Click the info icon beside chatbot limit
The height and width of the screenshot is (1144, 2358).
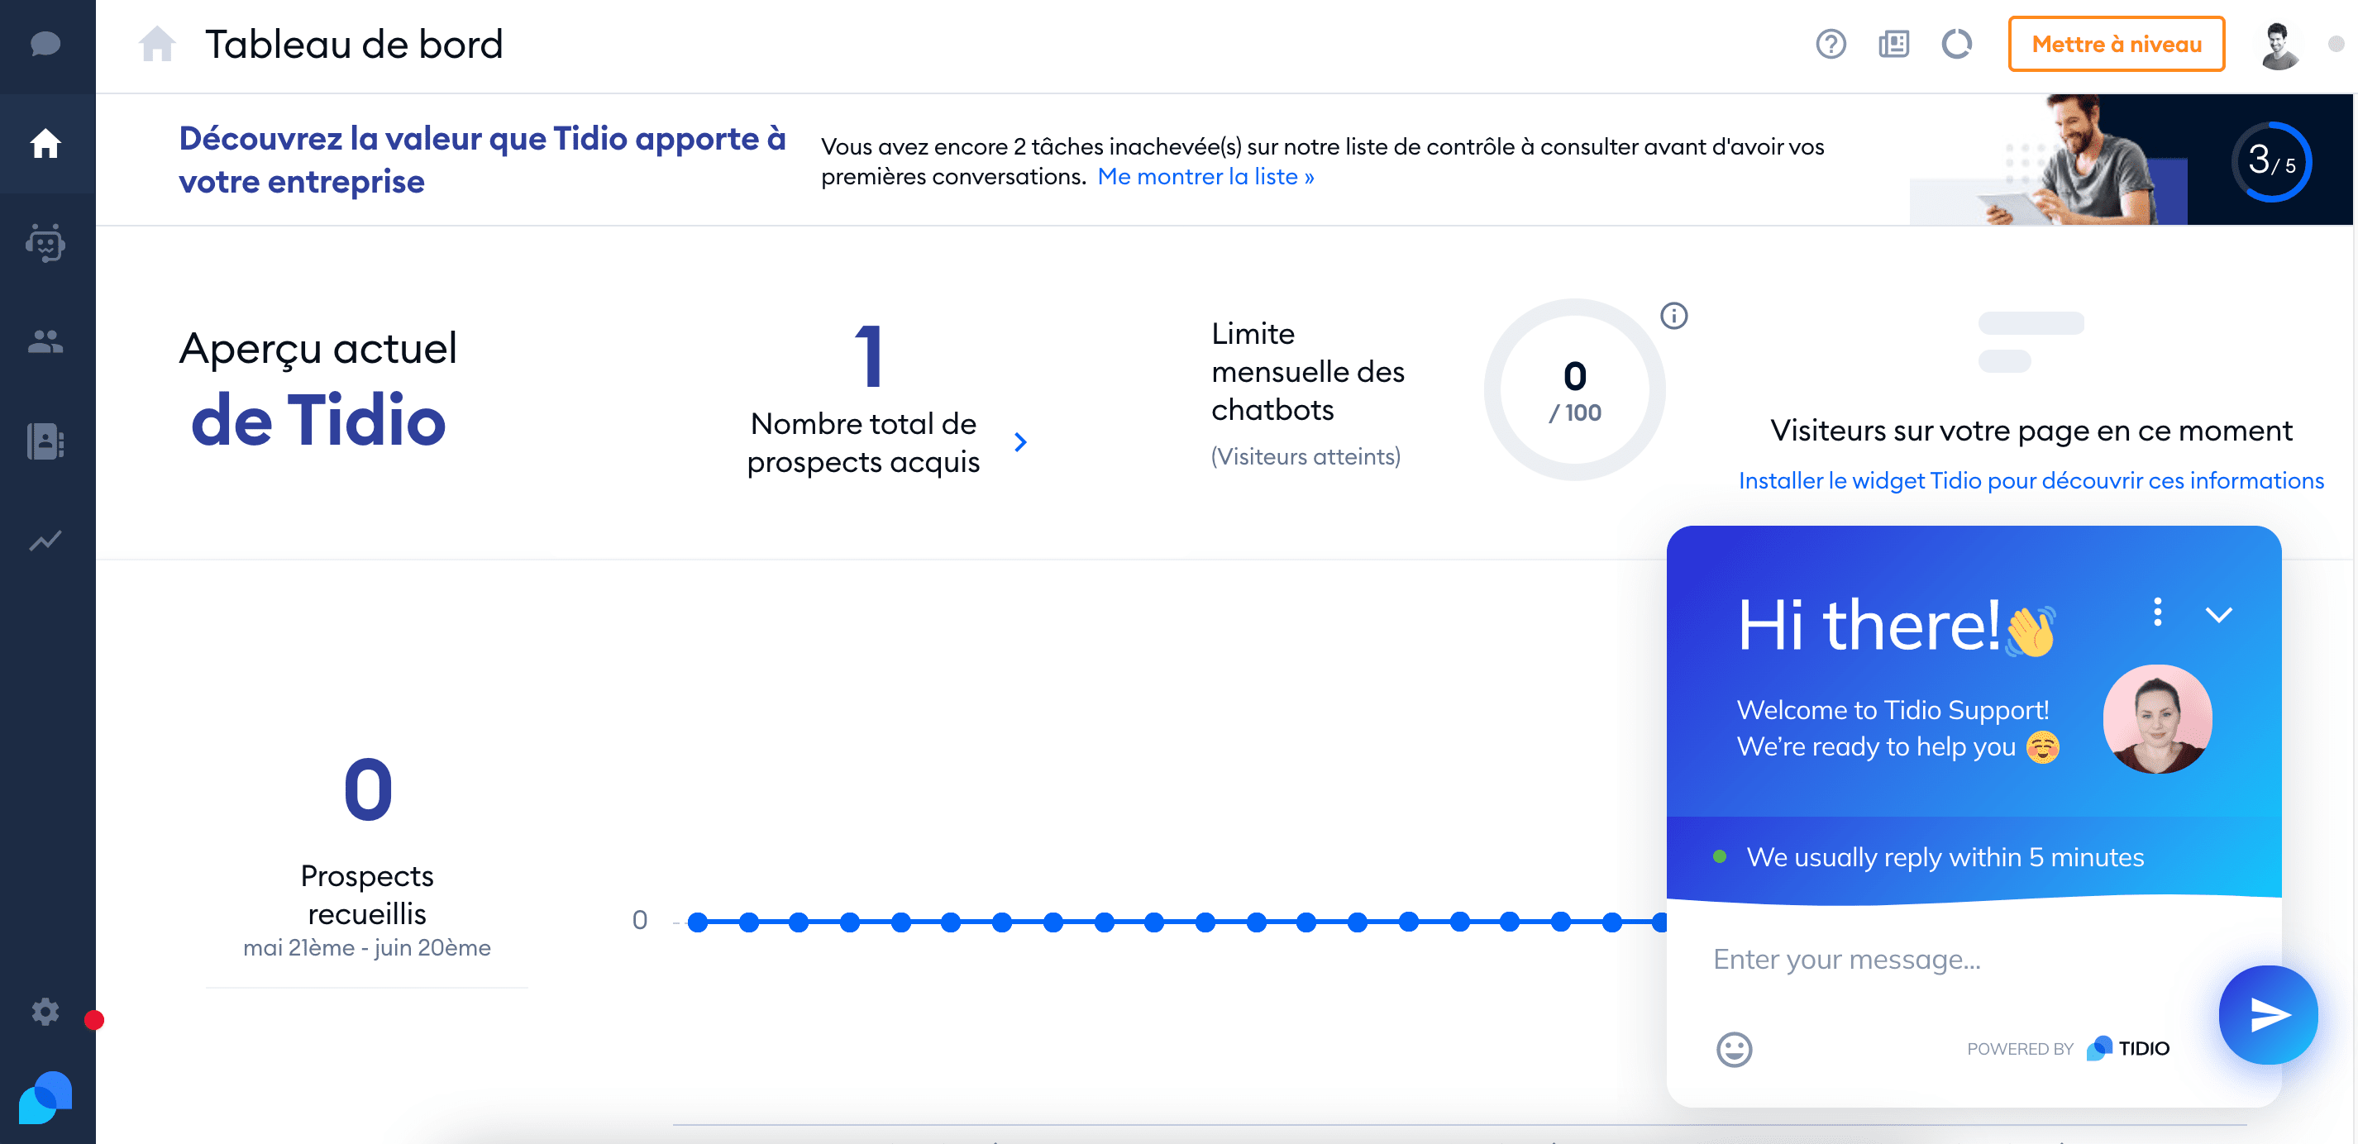pyautogui.click(x=1673, y=316)
